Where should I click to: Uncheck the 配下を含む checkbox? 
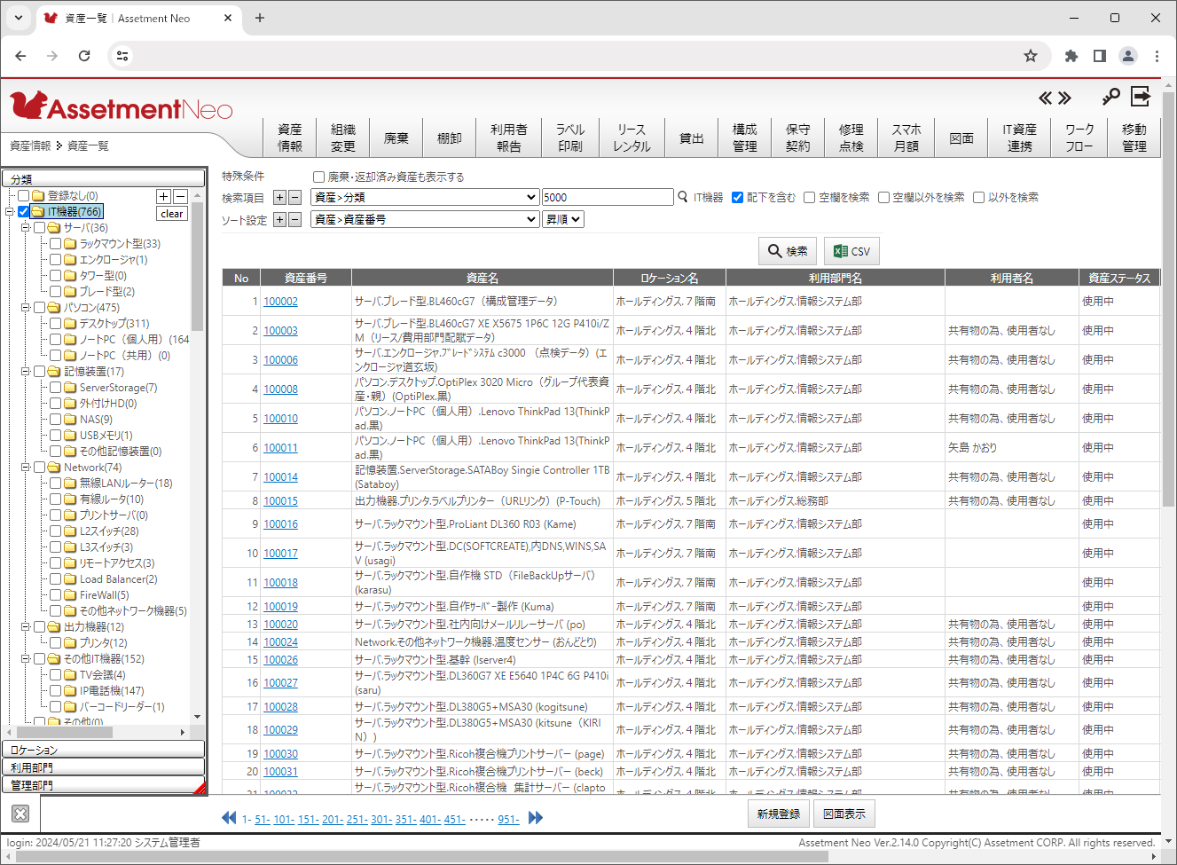point(738,197)
